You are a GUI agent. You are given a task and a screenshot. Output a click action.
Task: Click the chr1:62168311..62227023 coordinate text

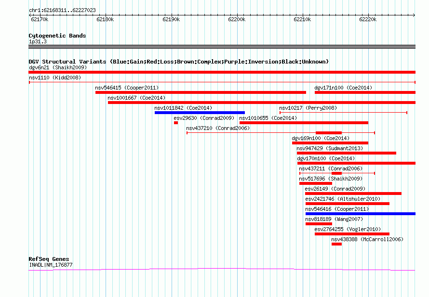tap(62, 11)
